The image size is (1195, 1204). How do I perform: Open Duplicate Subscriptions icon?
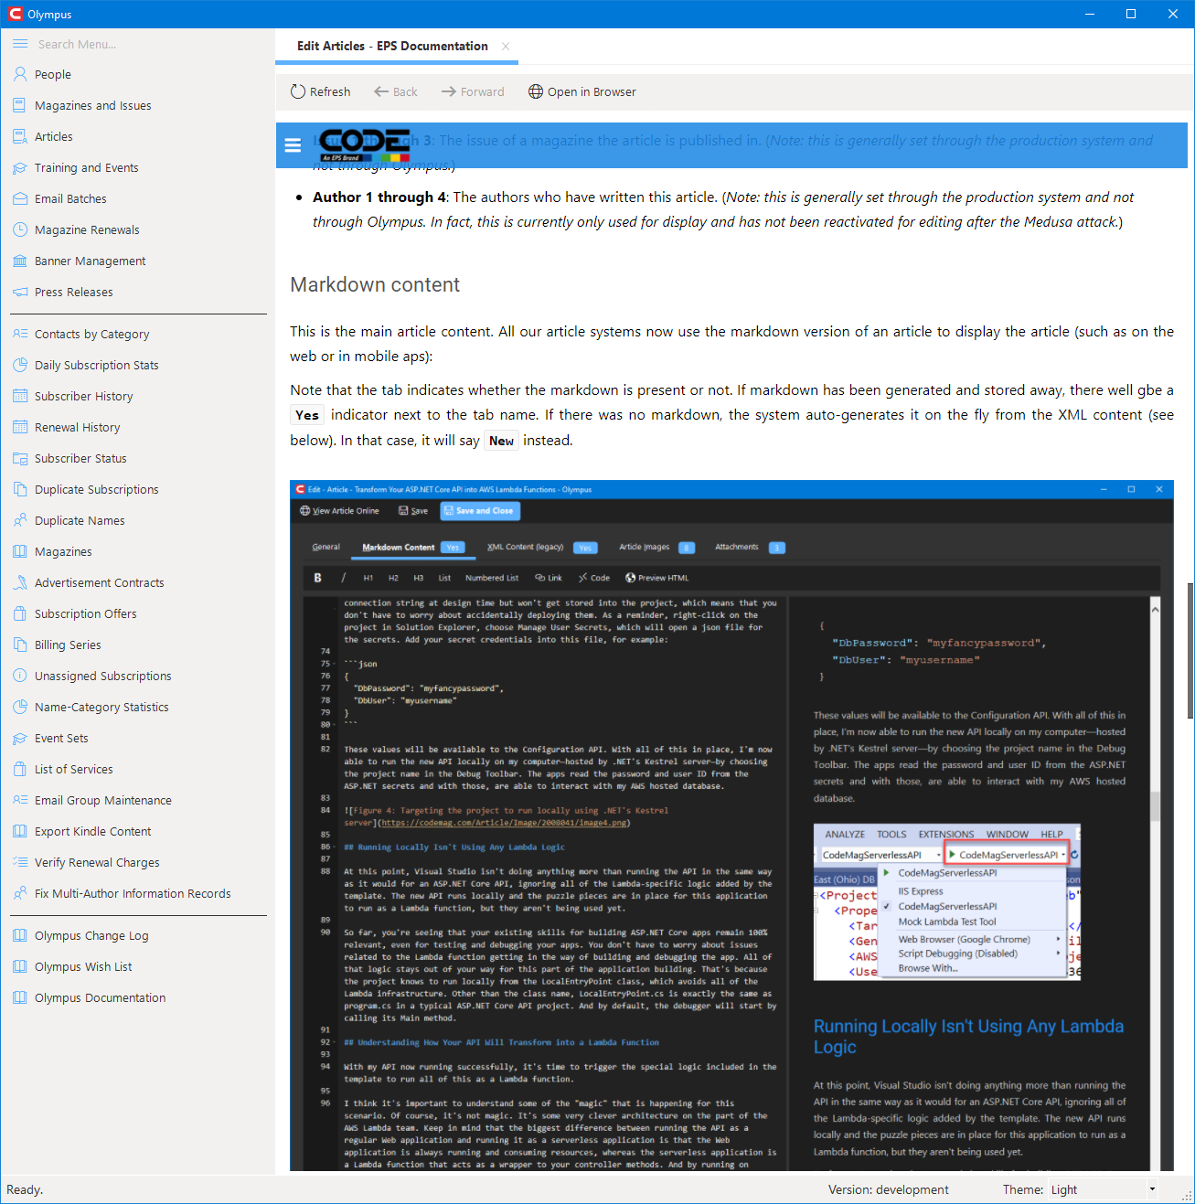[x=20, y=490]
